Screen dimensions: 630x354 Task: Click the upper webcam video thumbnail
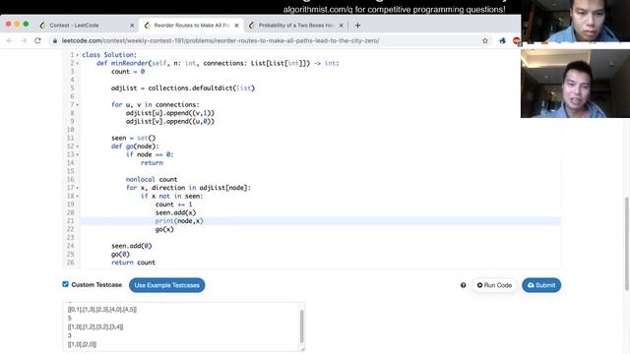(x=575, y=21)
